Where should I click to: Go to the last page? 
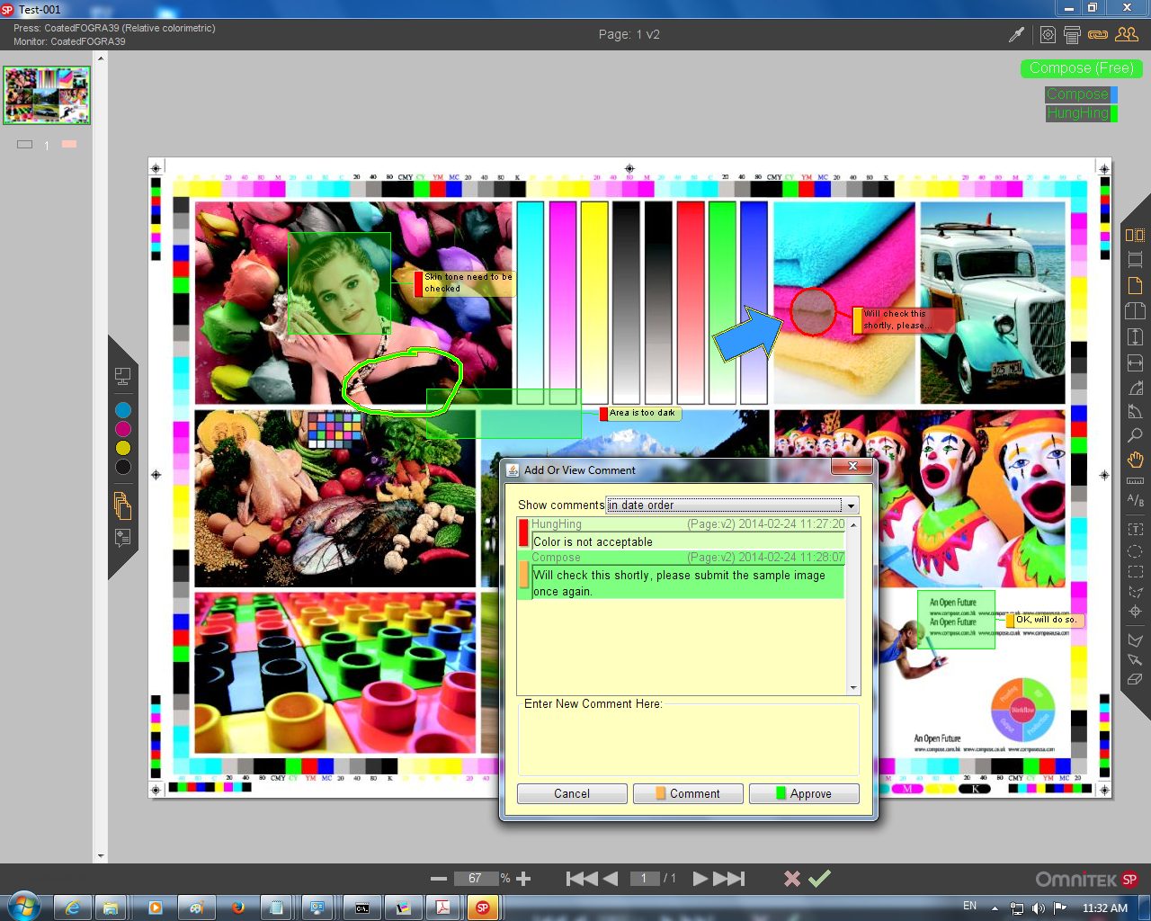coord(729,879)
